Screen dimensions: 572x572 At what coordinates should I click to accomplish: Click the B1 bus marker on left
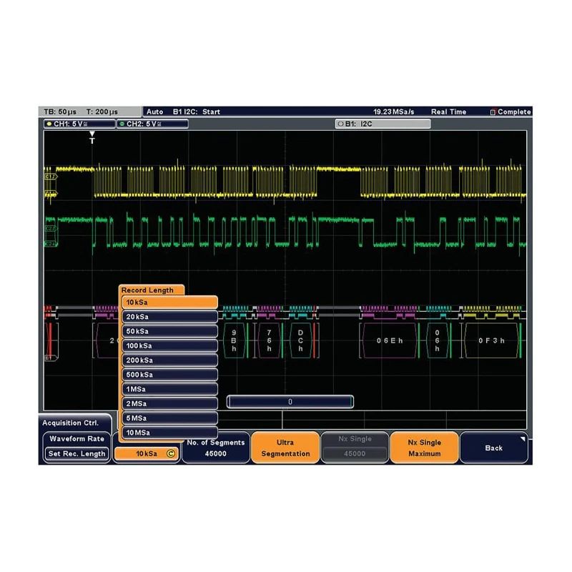(x=51, y=358)
